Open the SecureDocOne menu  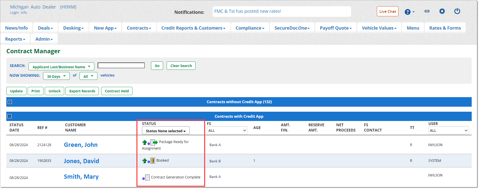click(292, 28)
